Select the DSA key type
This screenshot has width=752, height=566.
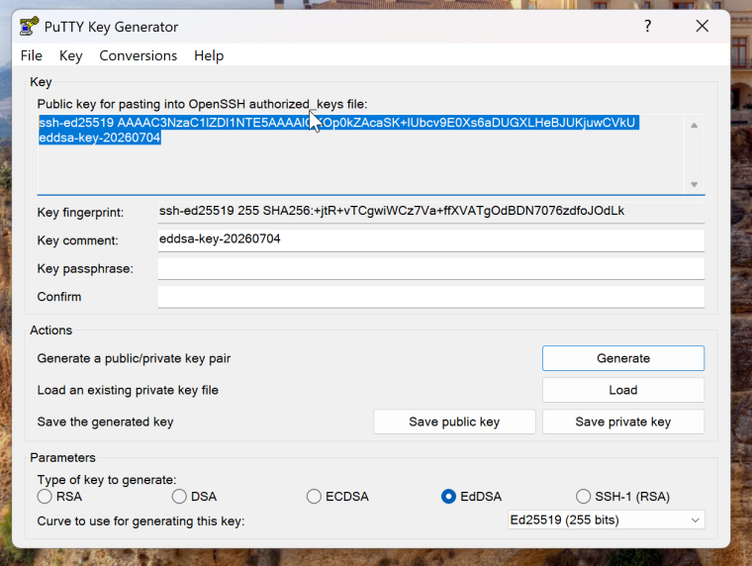(x=179, y=497)
